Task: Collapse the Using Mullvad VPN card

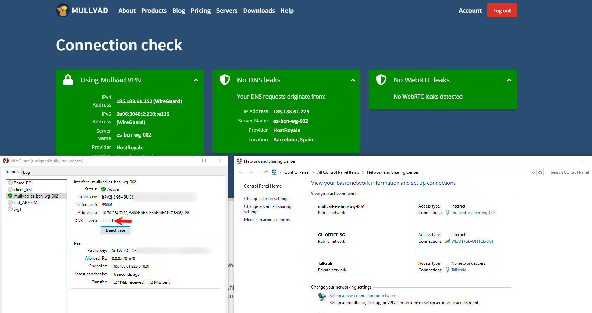Action: coord(196,80)
